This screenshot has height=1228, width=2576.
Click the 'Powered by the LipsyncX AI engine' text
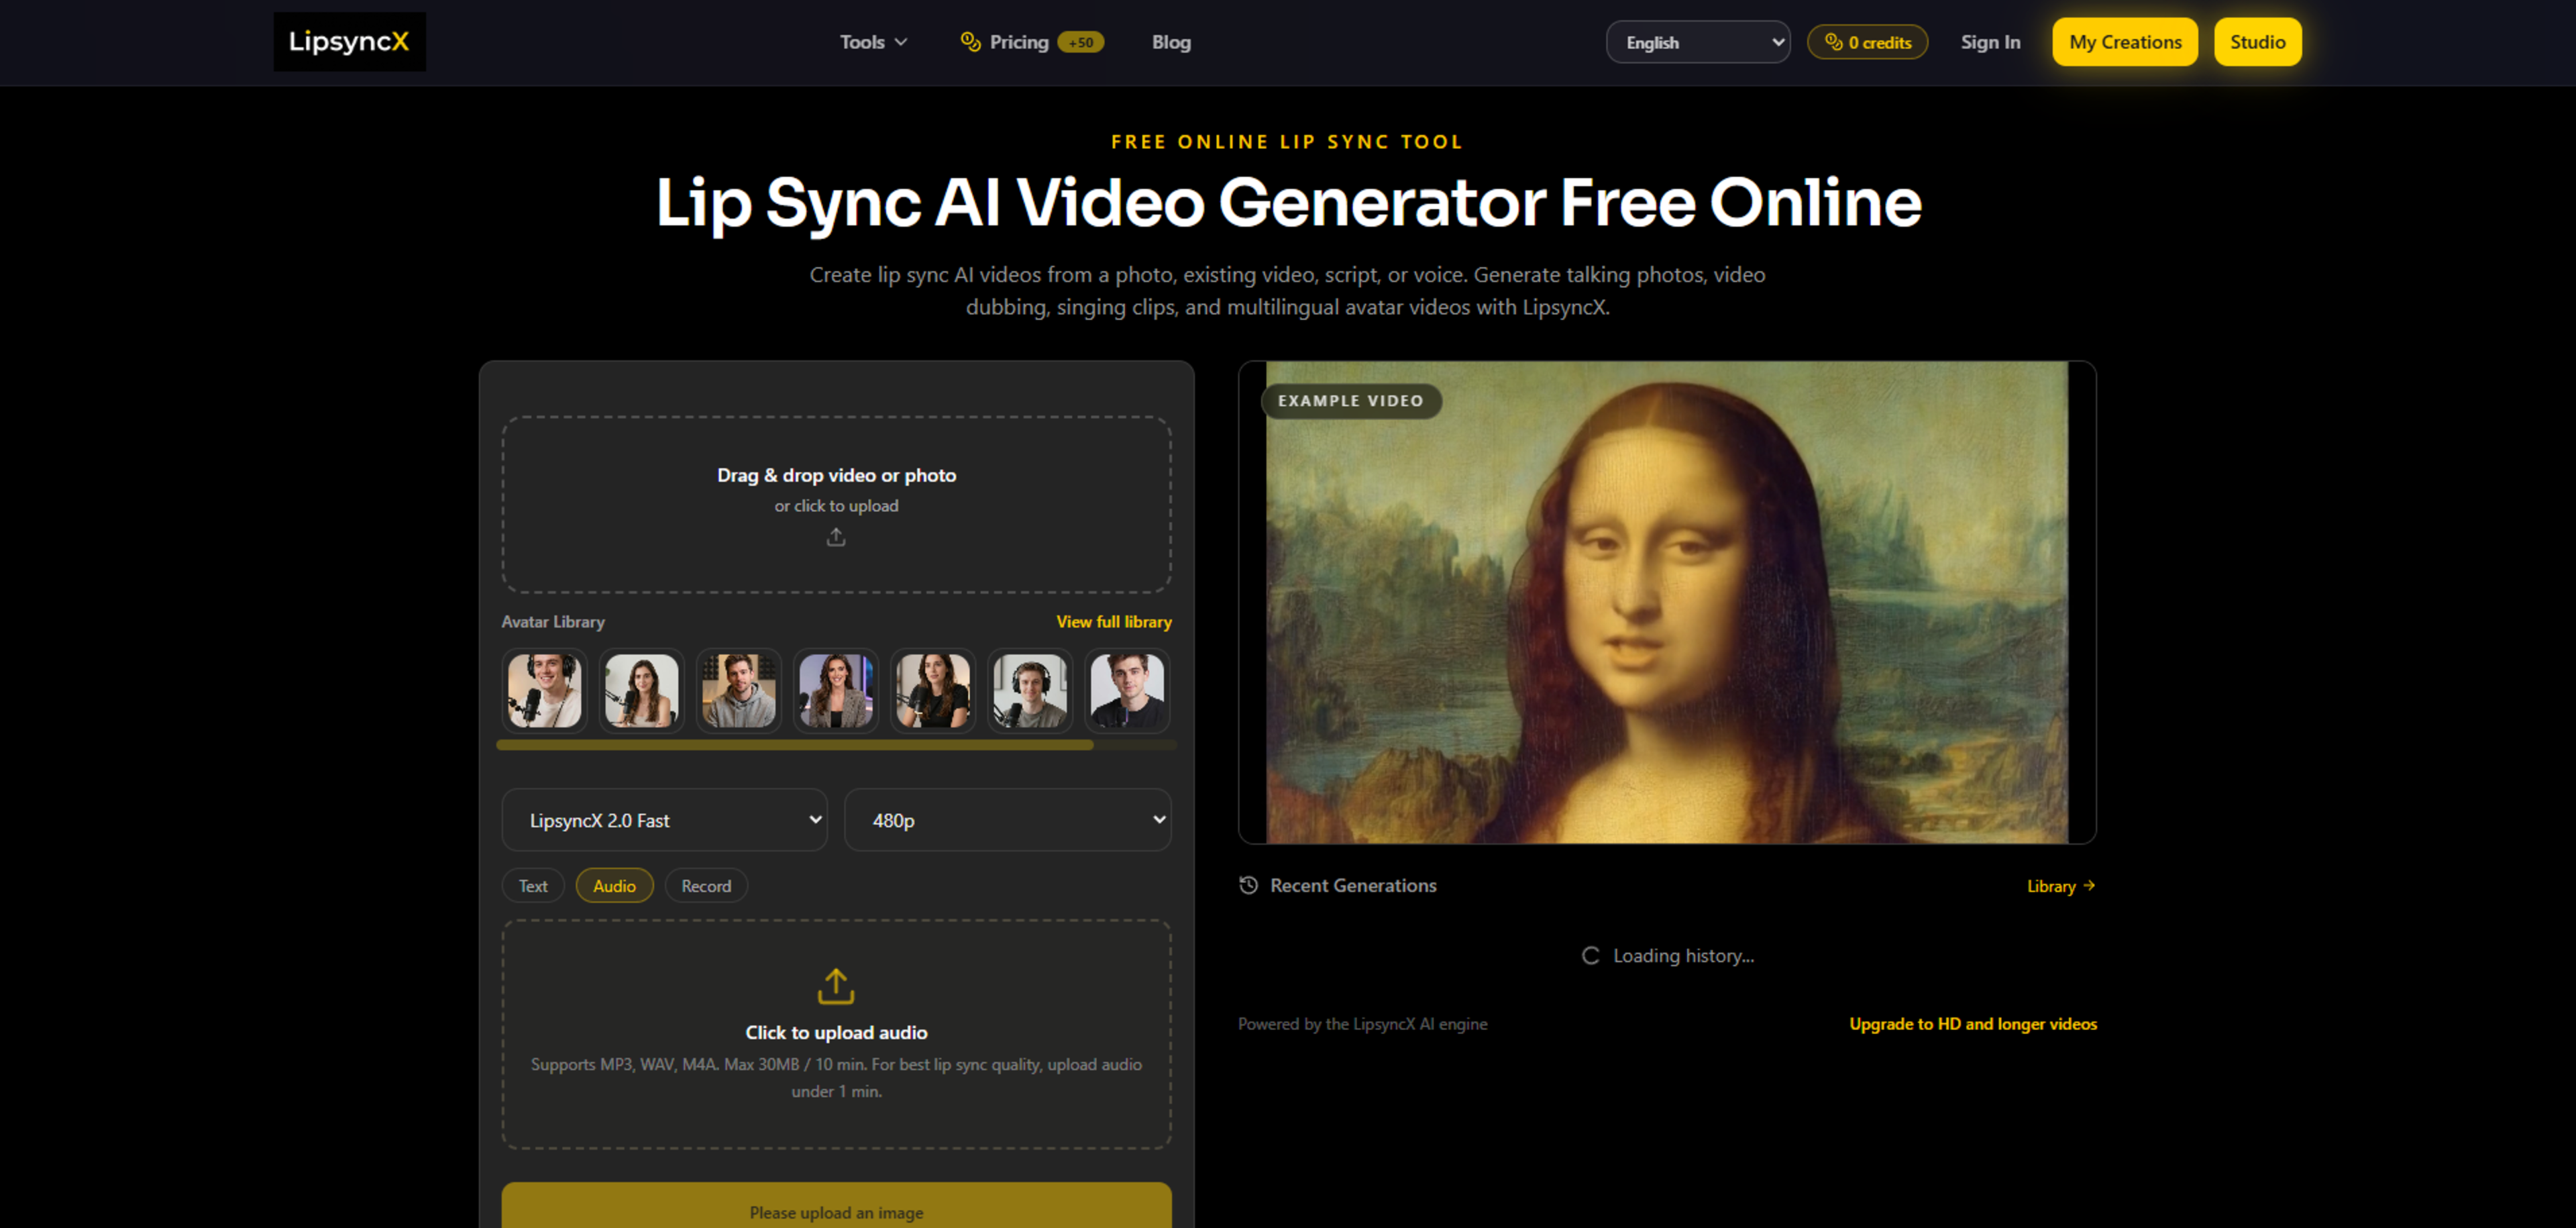click(x=1362, y=1023)
